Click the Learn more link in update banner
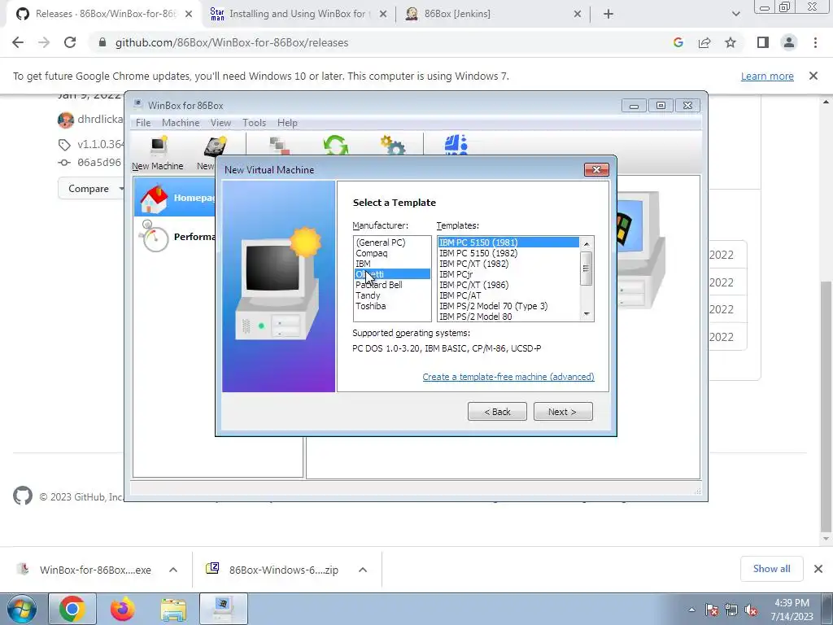The height and width of the screenshot is (625, 833). (767, 76)
